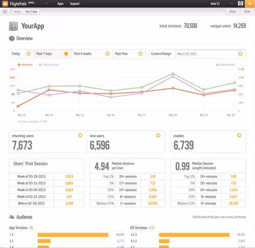Click the Custom Range date field

(210, 54)
